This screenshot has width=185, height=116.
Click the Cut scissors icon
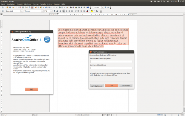tap(36, 7)
